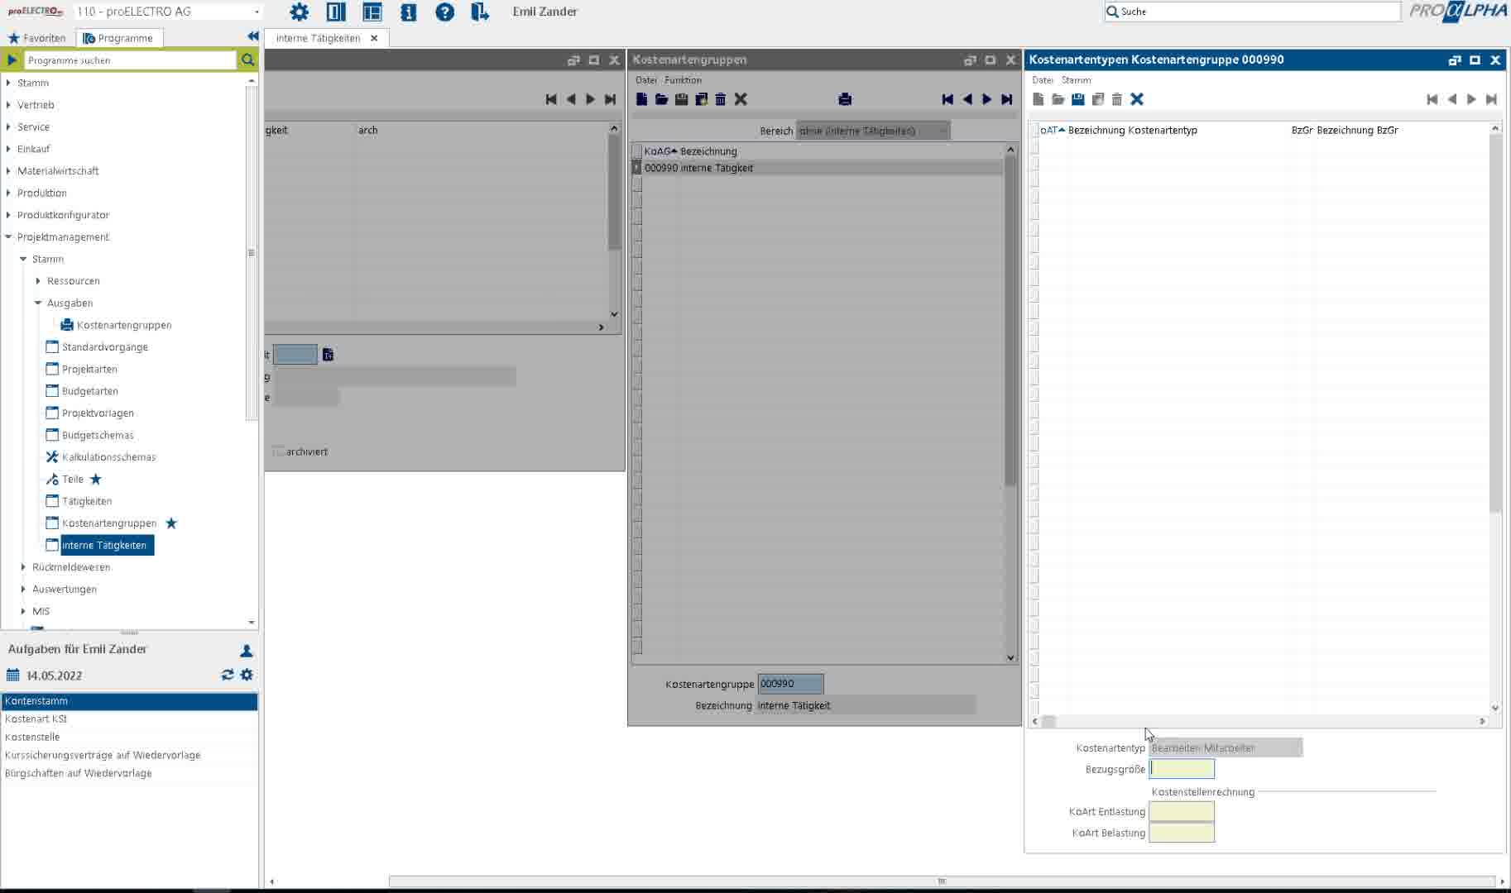Open the company selector 110 - proELECTRO AG
The width and height of the screenshot is (1511, 893).
(x=168, y=12)
